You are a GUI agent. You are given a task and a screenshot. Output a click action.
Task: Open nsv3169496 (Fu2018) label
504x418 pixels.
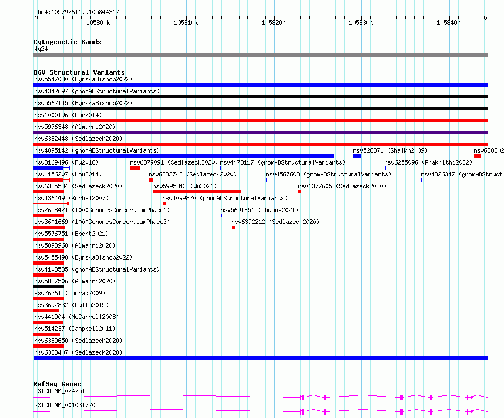(66, 162)
